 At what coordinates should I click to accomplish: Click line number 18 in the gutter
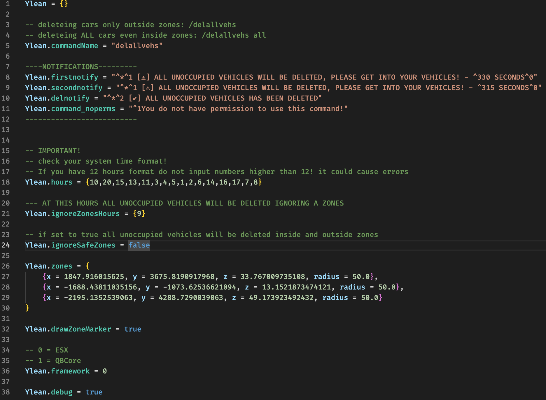6,182
